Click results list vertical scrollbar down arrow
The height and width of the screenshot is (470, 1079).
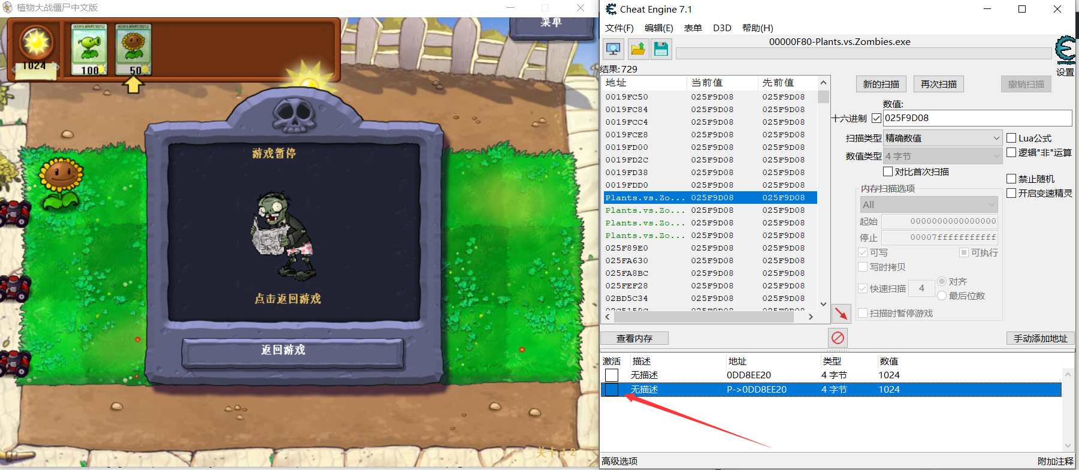pos(823,304)
